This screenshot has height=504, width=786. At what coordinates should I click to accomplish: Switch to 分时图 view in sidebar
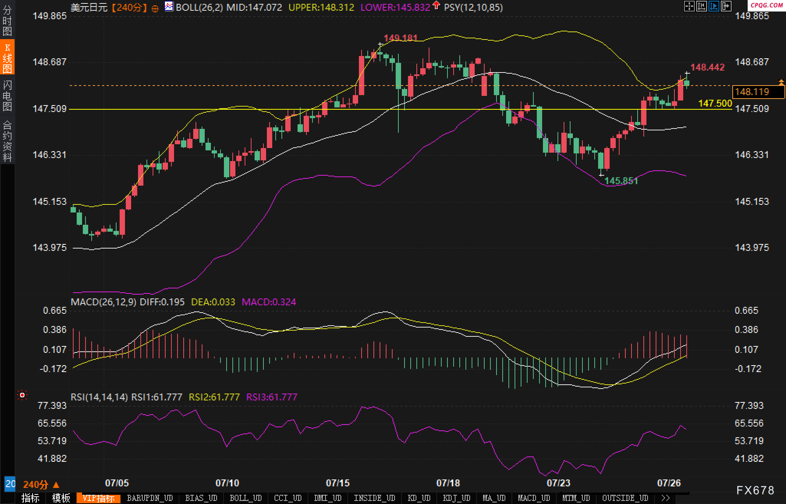click(7, 21)
